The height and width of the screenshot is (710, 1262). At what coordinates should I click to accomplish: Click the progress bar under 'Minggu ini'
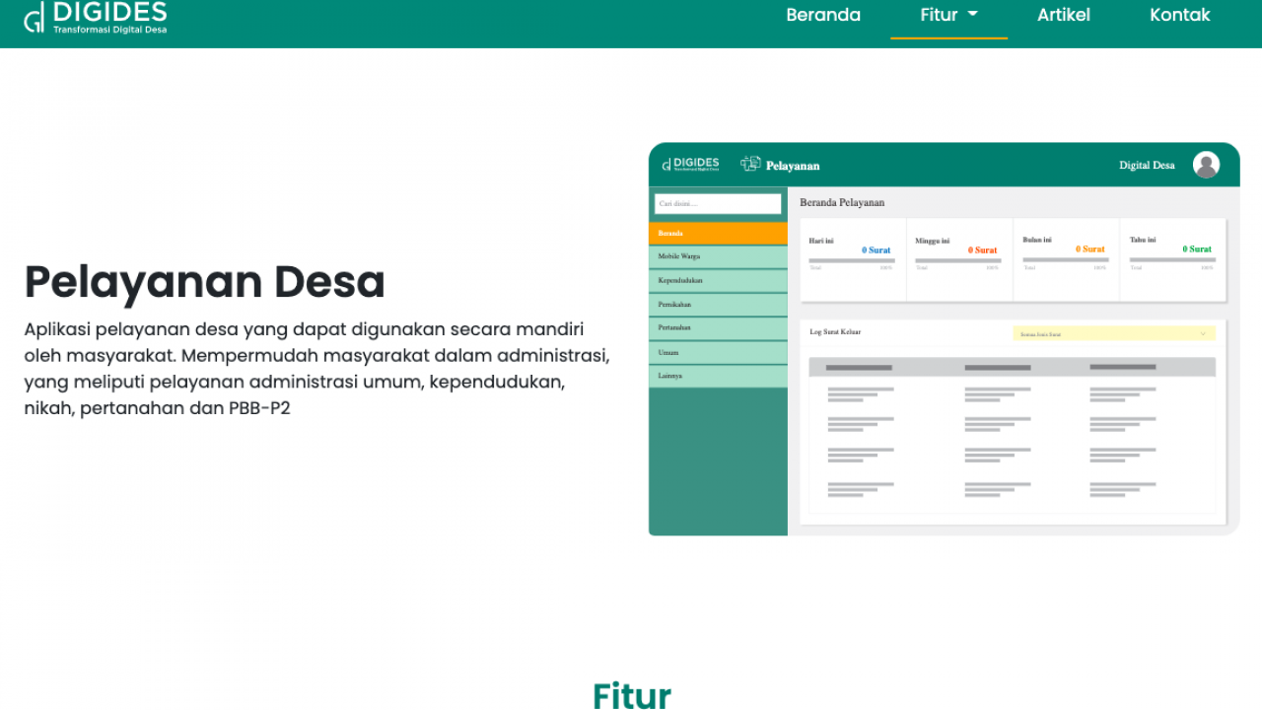pos(958,260)
